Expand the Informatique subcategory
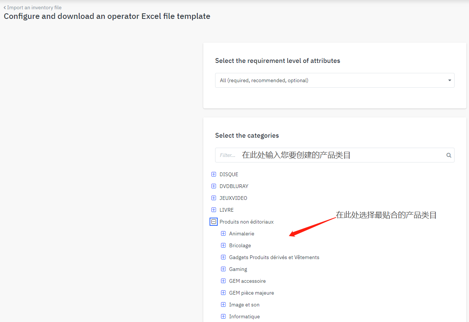 (223, 316)
